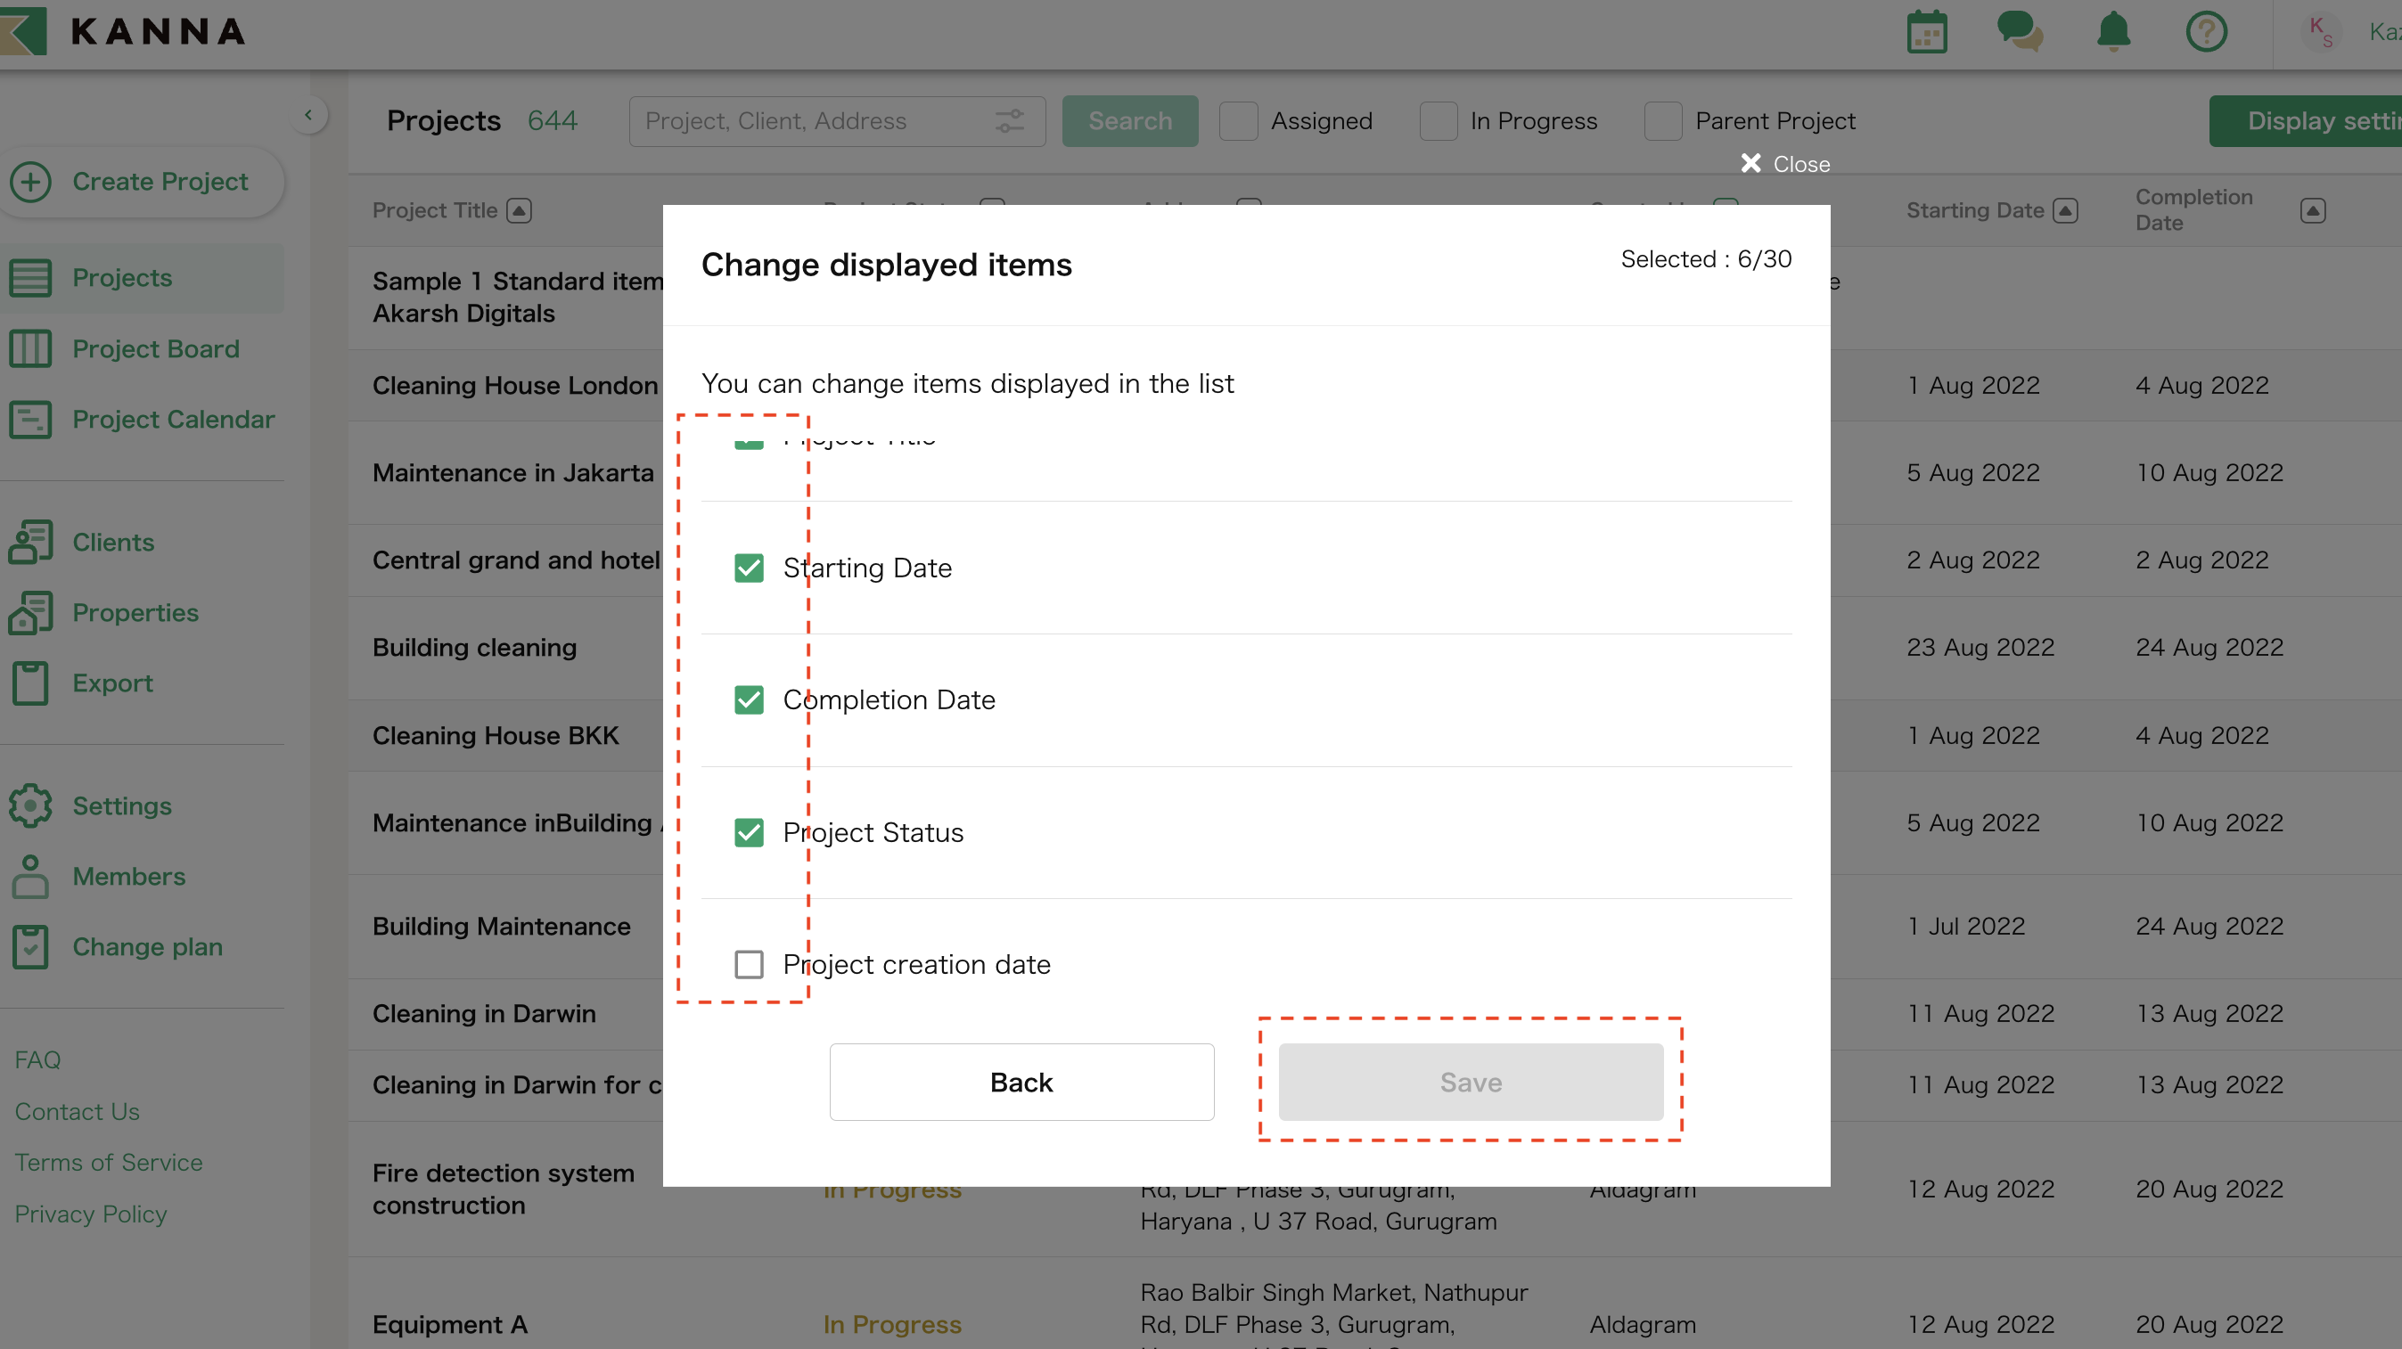Select Clients in the sidebar
This screenshot has width=2402, height=1349.
[x=113, y=542]
